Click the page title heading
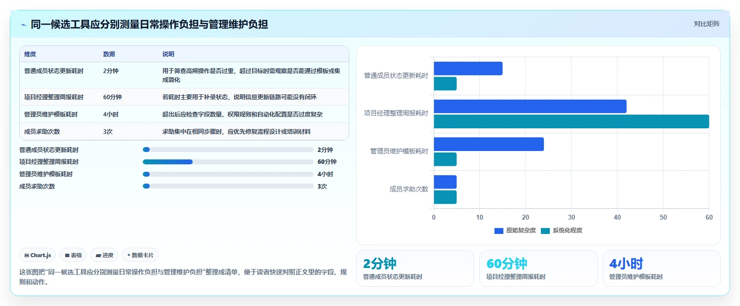 click(x=149, y=24)
